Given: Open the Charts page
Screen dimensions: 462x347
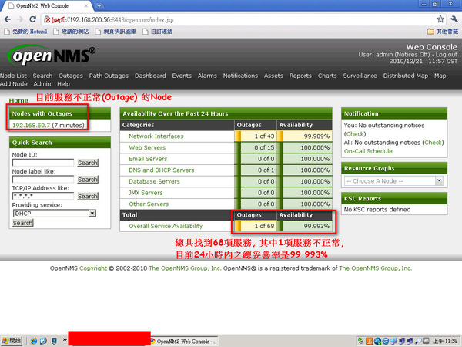Looking at the screenshot, I should [327, 76].
